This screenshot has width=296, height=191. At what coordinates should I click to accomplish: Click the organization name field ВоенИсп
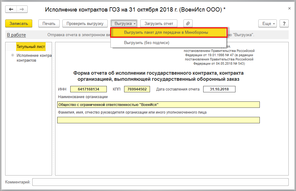(158, 104)
